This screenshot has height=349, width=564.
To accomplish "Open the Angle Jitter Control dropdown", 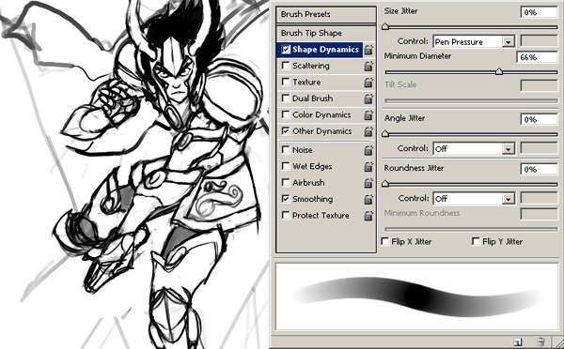I will [x=474, y=148].
